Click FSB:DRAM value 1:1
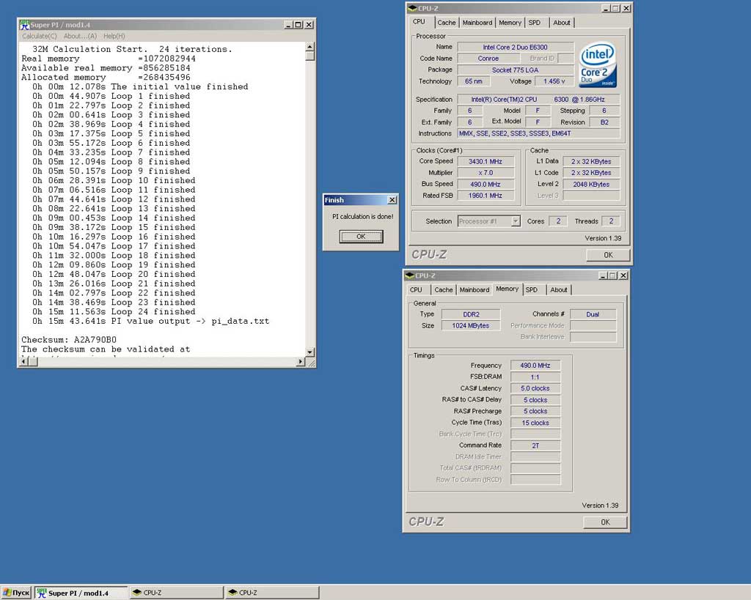The height and width of the screenshot is (600, 751). pyautogui.click(x=535, y=377)
